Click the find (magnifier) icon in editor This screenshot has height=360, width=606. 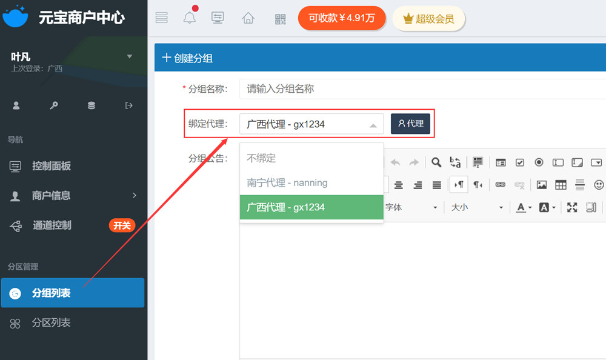[436, 162]
